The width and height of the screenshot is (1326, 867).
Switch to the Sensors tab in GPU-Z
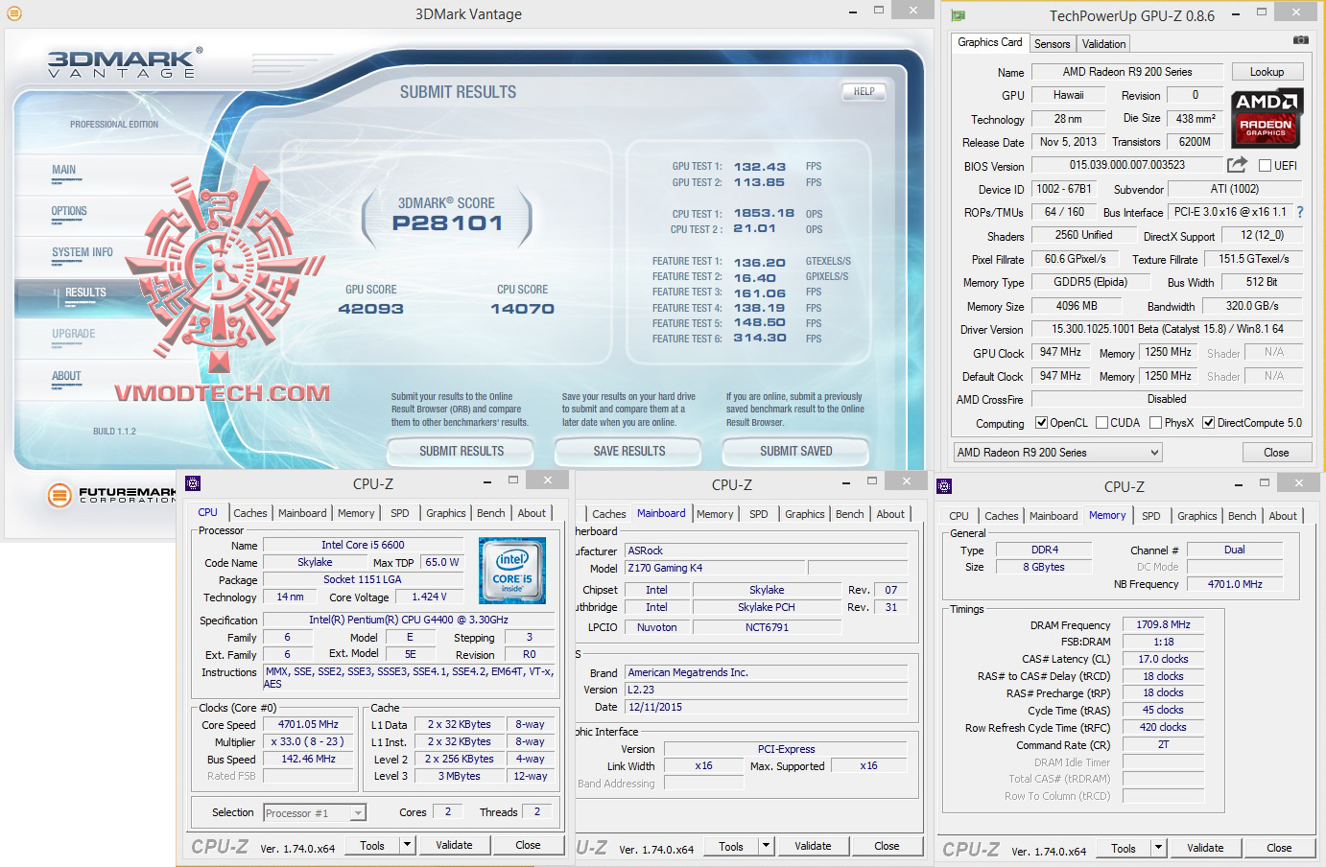(1052, 44)
